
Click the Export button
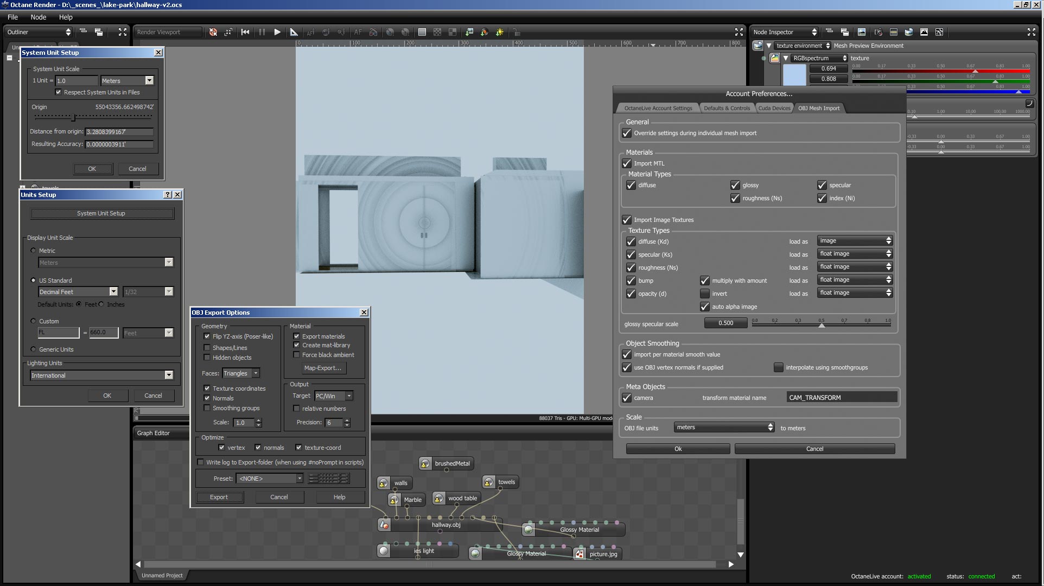point(219,497)
